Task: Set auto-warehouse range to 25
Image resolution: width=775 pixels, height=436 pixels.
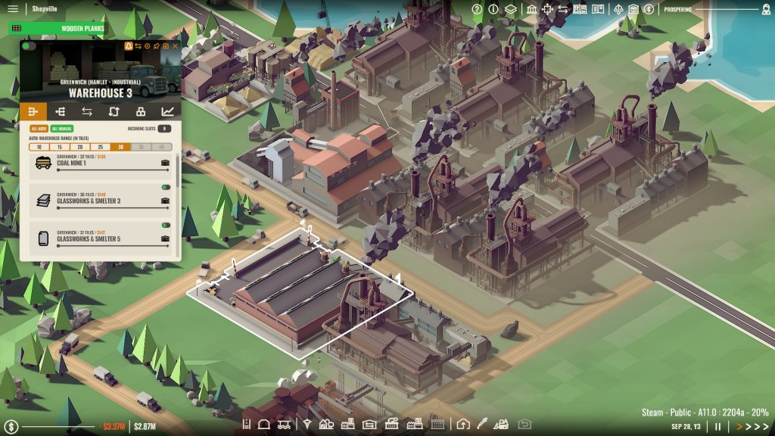Action: tap(100, 145)
